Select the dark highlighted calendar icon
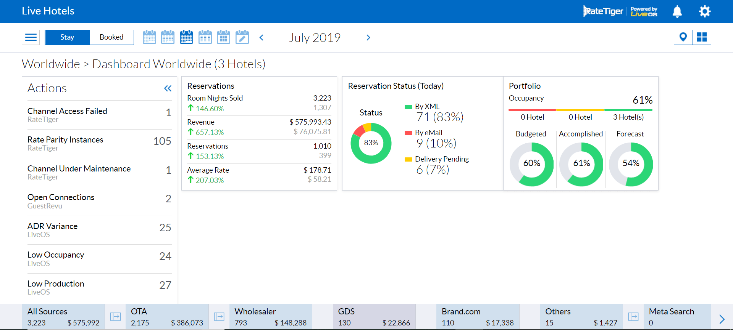Viewport: 733px width, 330px height. pos(186,37)
